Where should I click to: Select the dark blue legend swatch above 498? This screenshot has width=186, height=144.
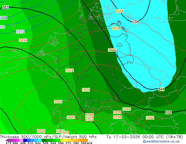25,140
